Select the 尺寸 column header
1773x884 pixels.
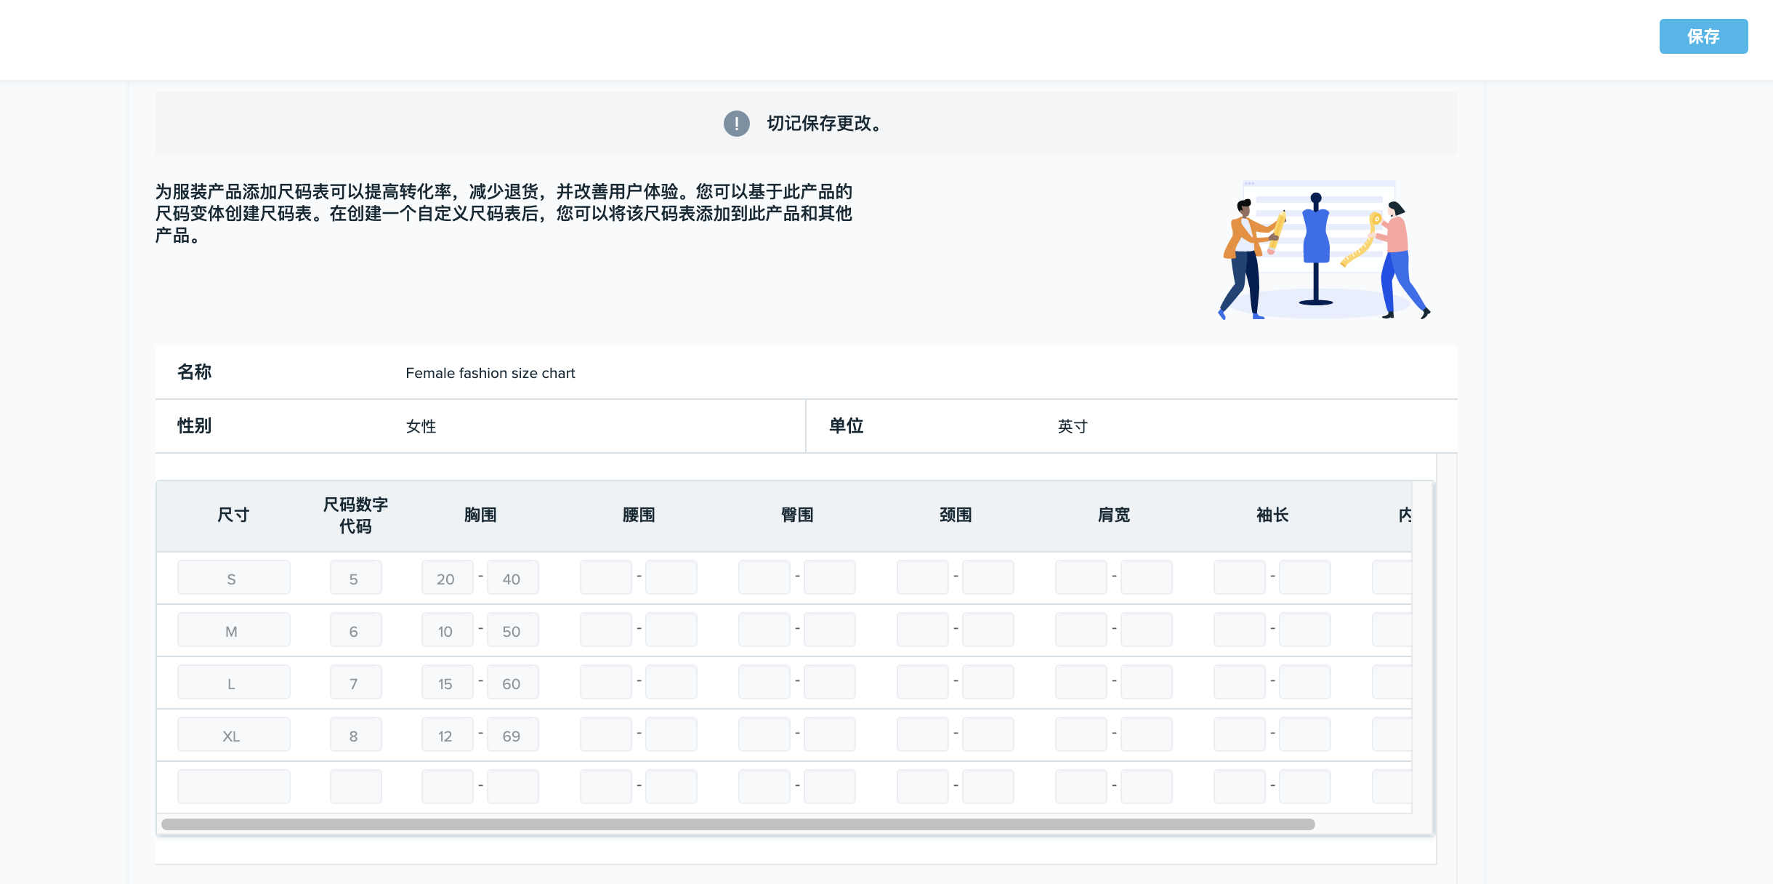[x=233, y=515]
